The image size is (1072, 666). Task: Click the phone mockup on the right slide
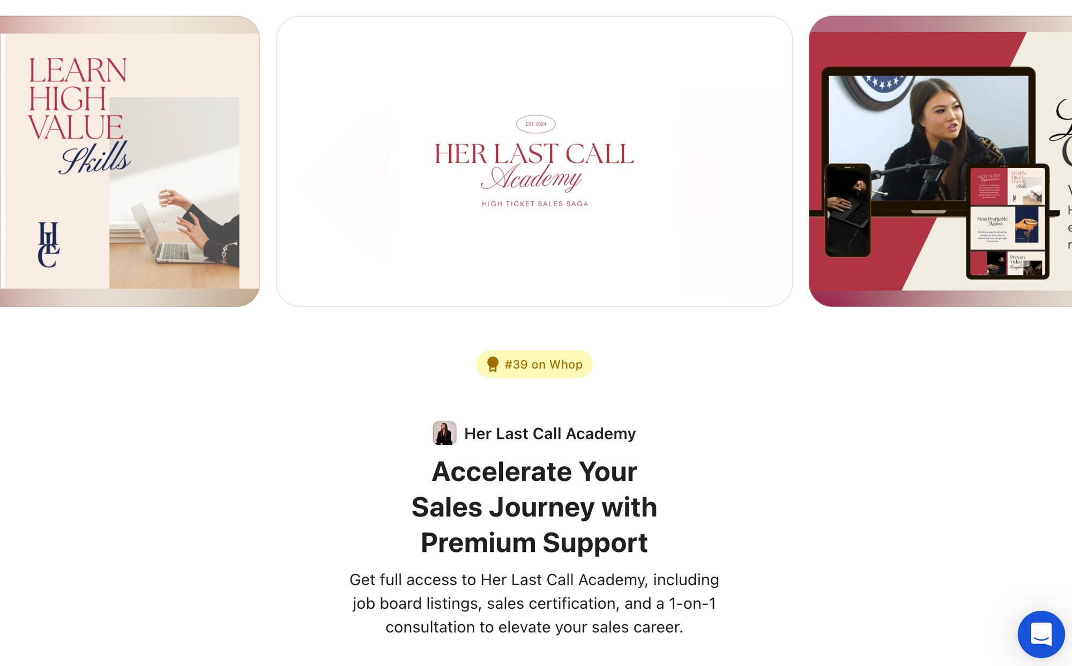point(847,211)
